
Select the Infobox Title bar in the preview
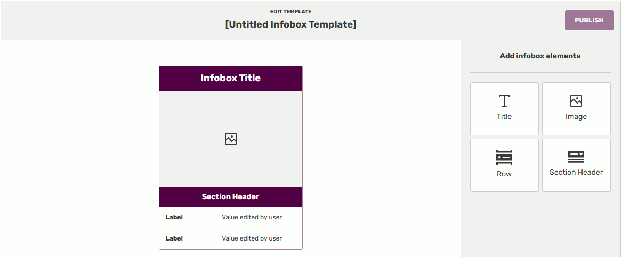coord(231,78)
